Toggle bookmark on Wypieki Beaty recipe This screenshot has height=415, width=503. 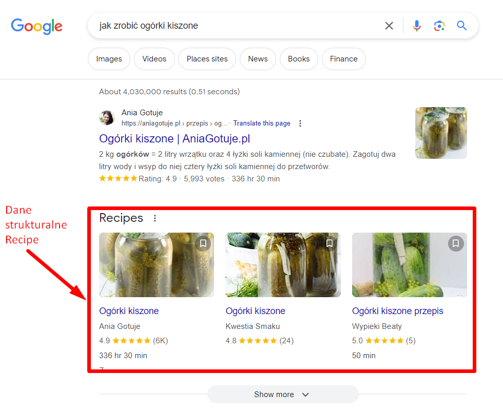(x=456, y=243)
